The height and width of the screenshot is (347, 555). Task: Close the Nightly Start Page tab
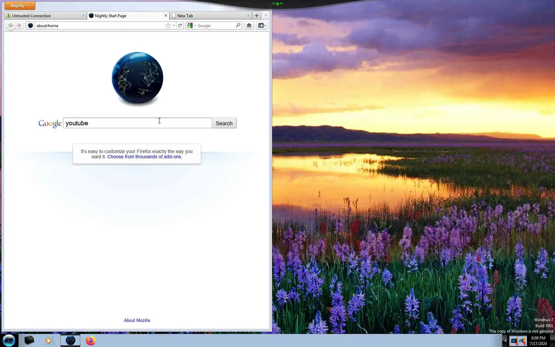point(166,16)
